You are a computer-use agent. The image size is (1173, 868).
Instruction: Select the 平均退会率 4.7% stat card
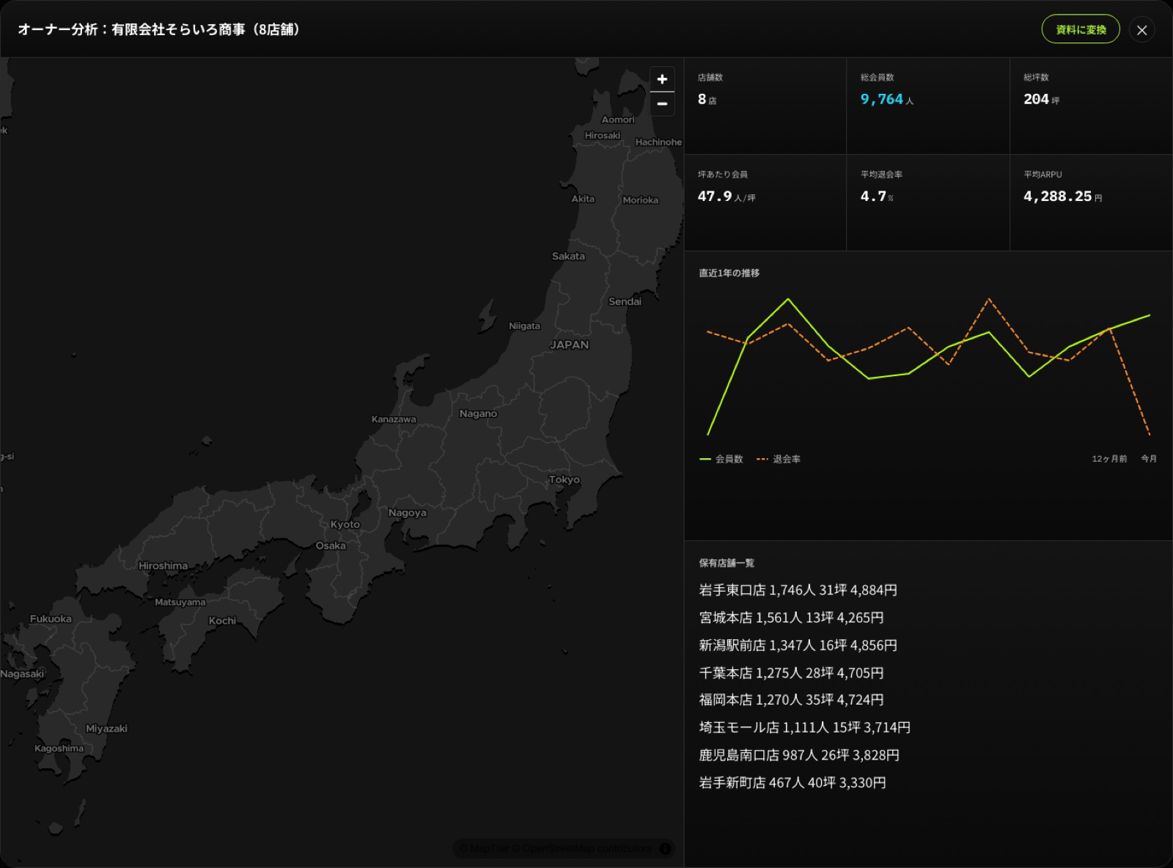tap(928, 203)
